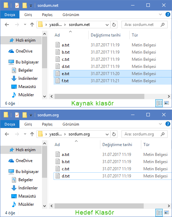Go forward in sordum.net window
The height and width of the screenshot is (217, 172).
click(17, 25)
